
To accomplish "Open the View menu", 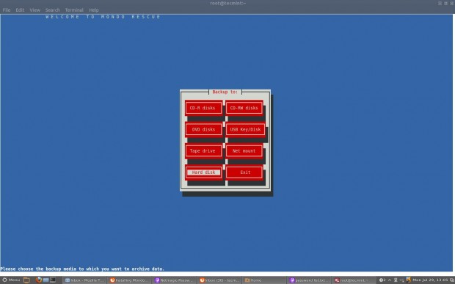I will click(x=34, y=10).
